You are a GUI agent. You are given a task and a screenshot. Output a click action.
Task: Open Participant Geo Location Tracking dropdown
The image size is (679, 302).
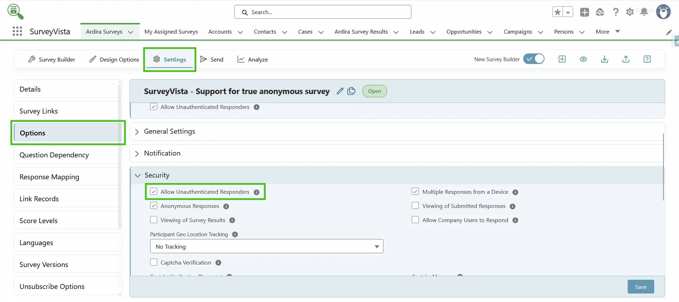[267, 246]
